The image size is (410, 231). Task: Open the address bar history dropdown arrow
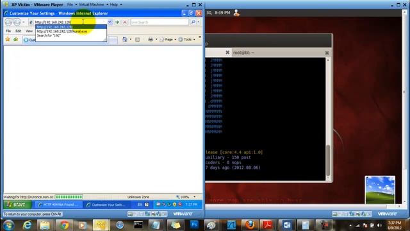click(x=110, y=22)
